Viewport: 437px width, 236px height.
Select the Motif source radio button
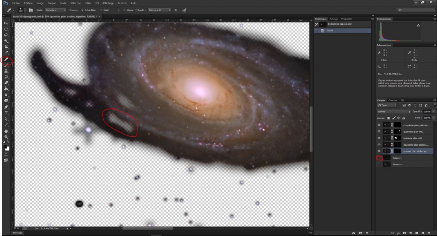pos(101,10)
